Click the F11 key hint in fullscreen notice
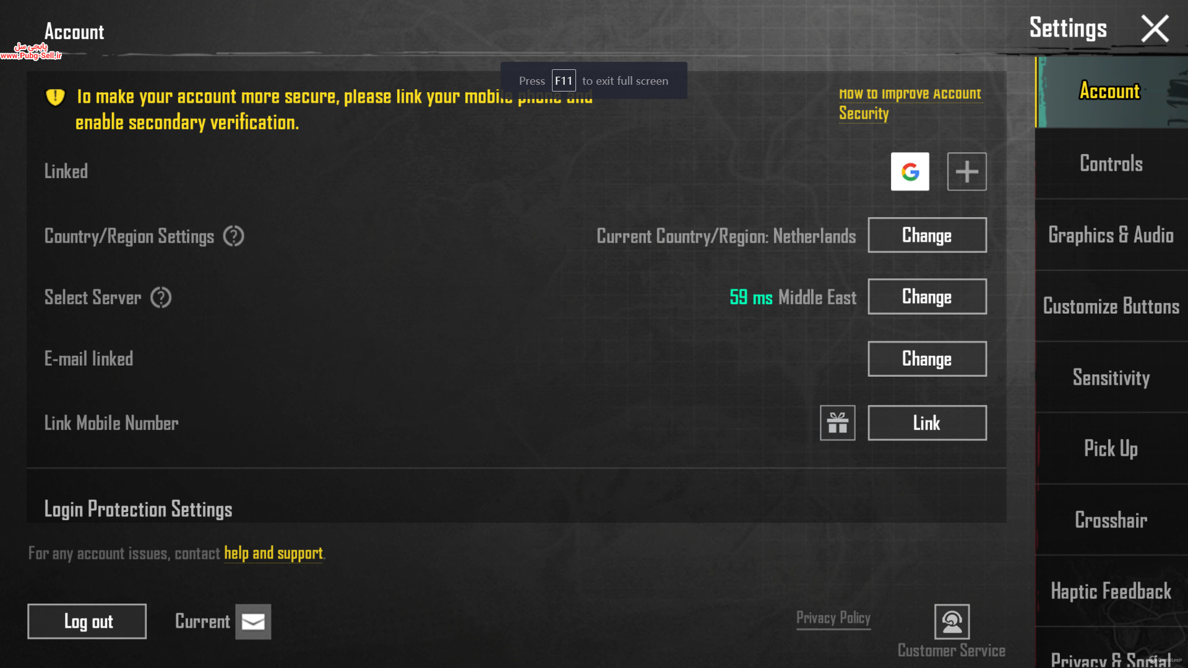Screen dimensions: 1188x668 click(x=564, y=80)
